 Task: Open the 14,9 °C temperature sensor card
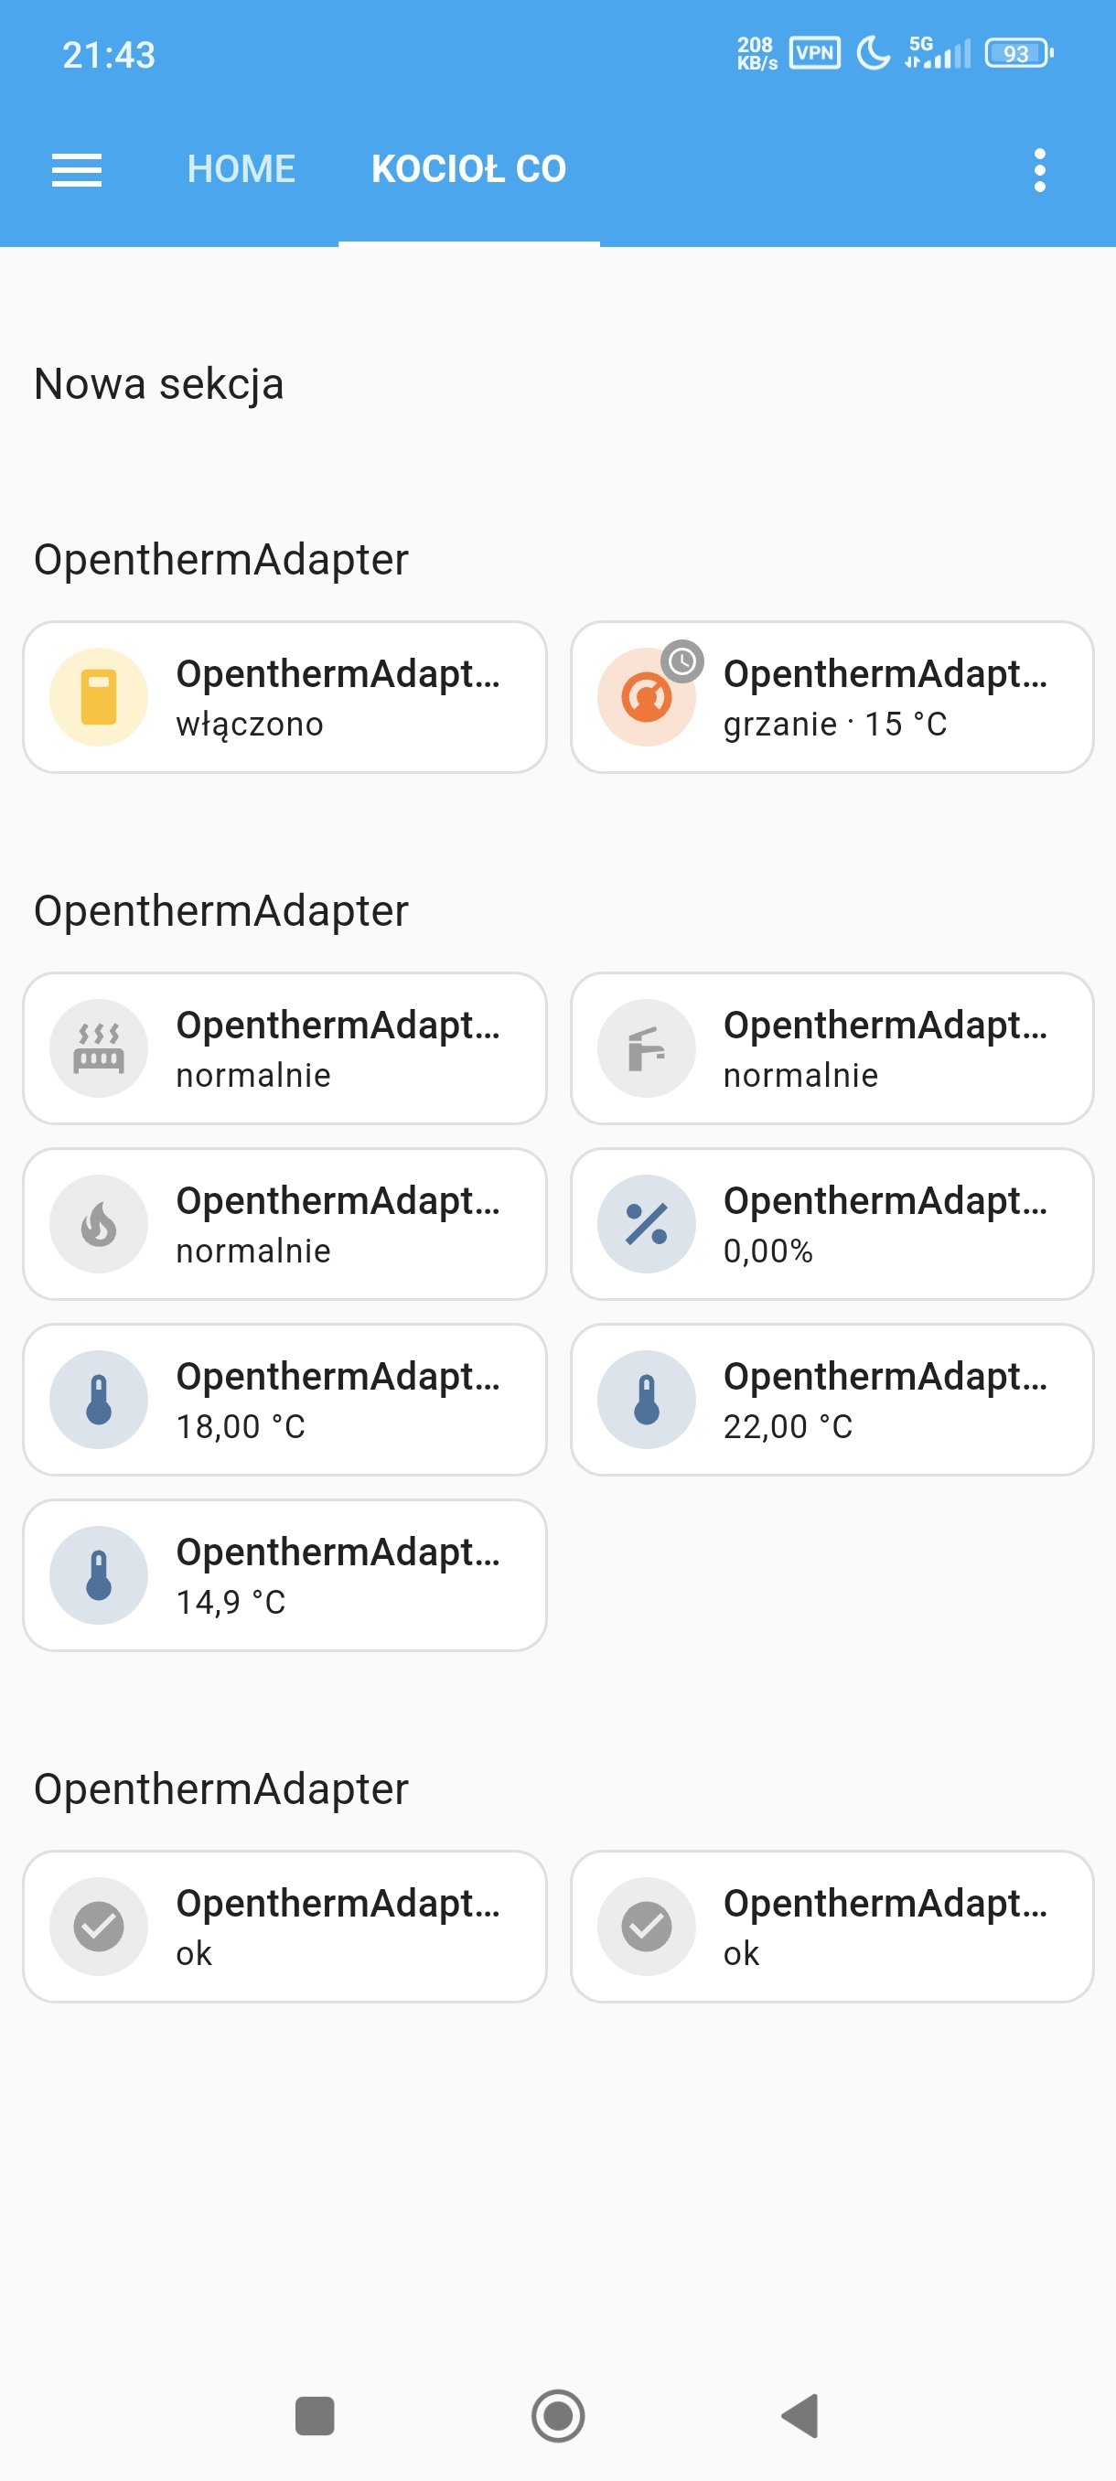337,1575
